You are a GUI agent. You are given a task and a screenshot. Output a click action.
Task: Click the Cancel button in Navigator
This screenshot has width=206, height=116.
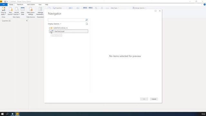pos(154,99)
